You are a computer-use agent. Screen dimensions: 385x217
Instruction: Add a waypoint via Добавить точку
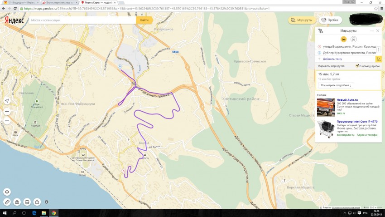pyautogui.click(x=332, y=59)
